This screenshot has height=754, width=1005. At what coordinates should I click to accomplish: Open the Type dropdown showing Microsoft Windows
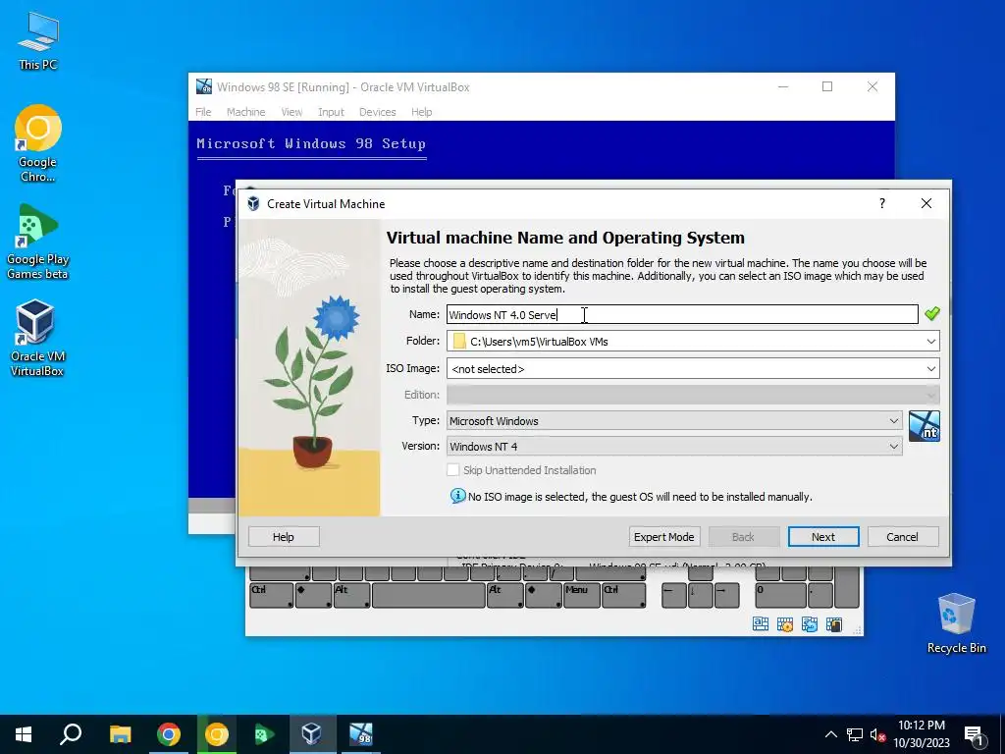pos(674,420)
